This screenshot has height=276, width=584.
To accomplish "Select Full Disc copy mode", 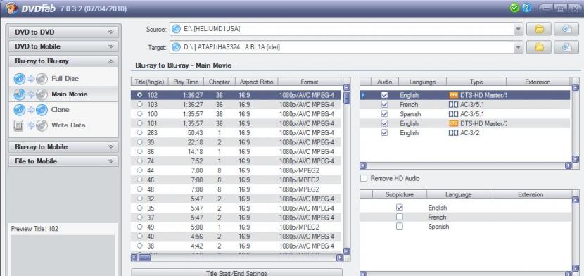I will coord(63,79).
